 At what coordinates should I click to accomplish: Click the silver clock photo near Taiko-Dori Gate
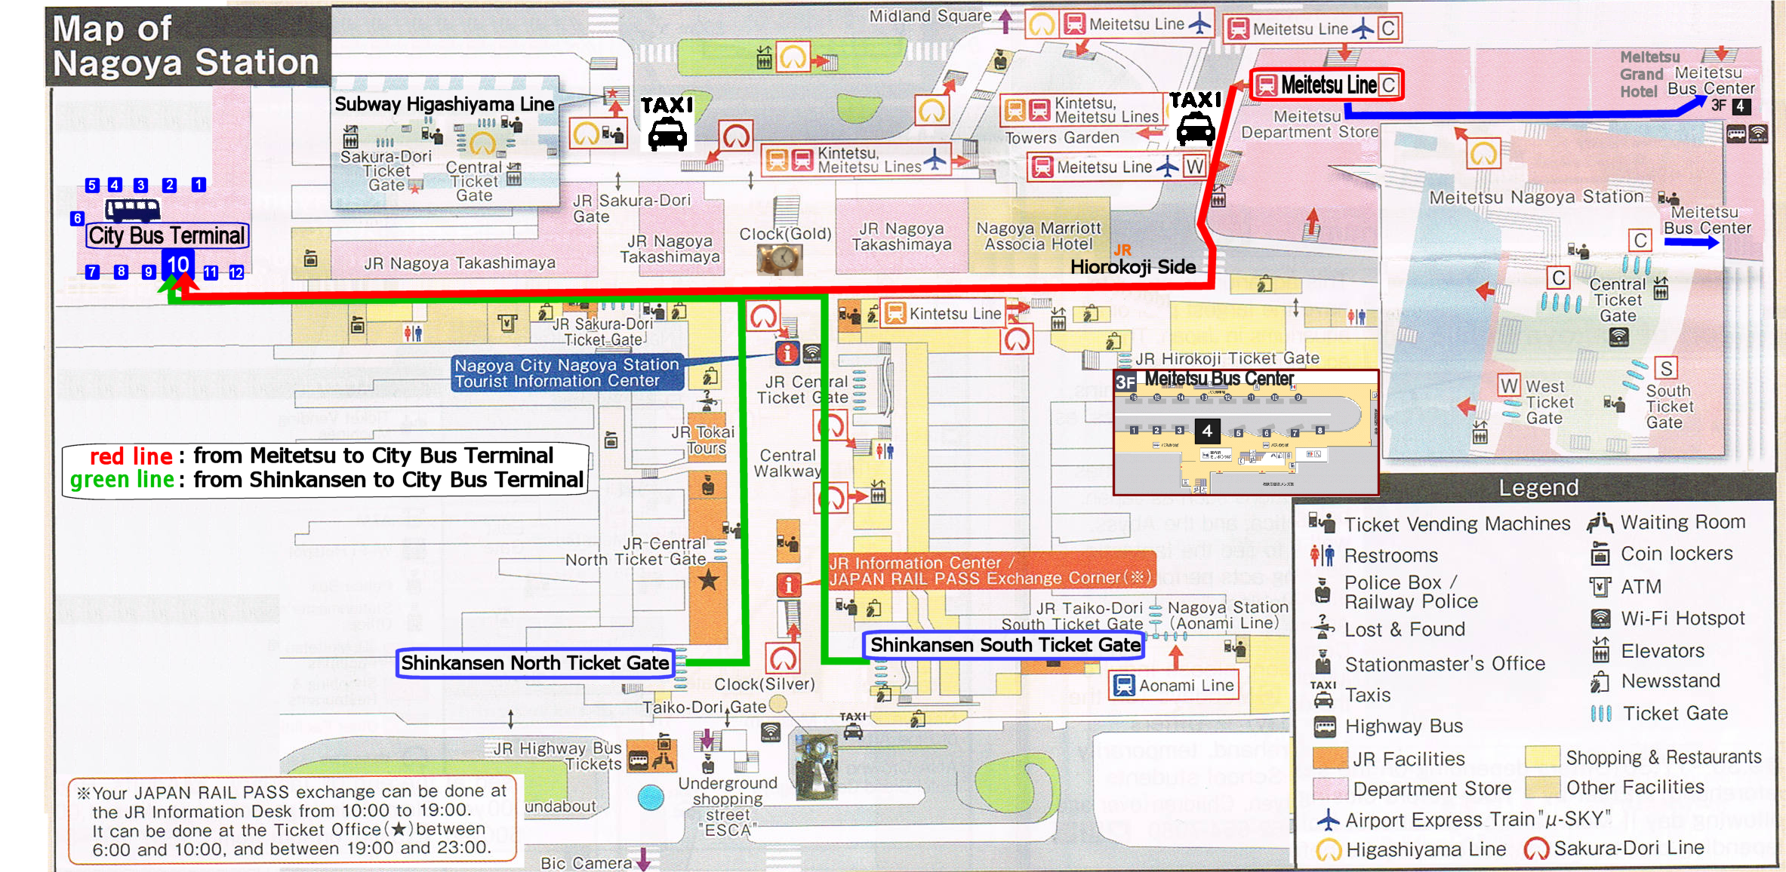pyautogui.click(x=817, y=766)
